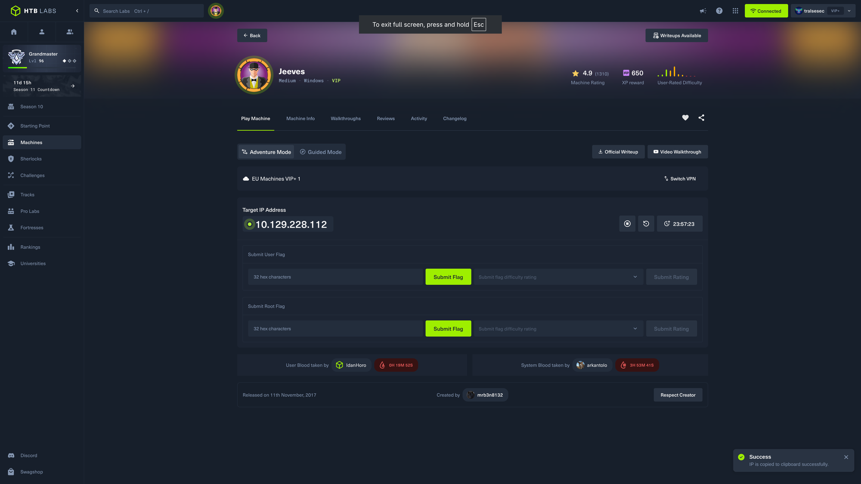Viewport: 861px width, 484px height.
Task: Open arkantolo's profile
Action: (592, 365)
